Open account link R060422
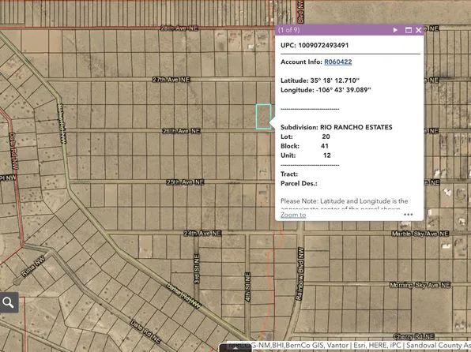The height and width of the screenshot is (352, 471). 338,62
